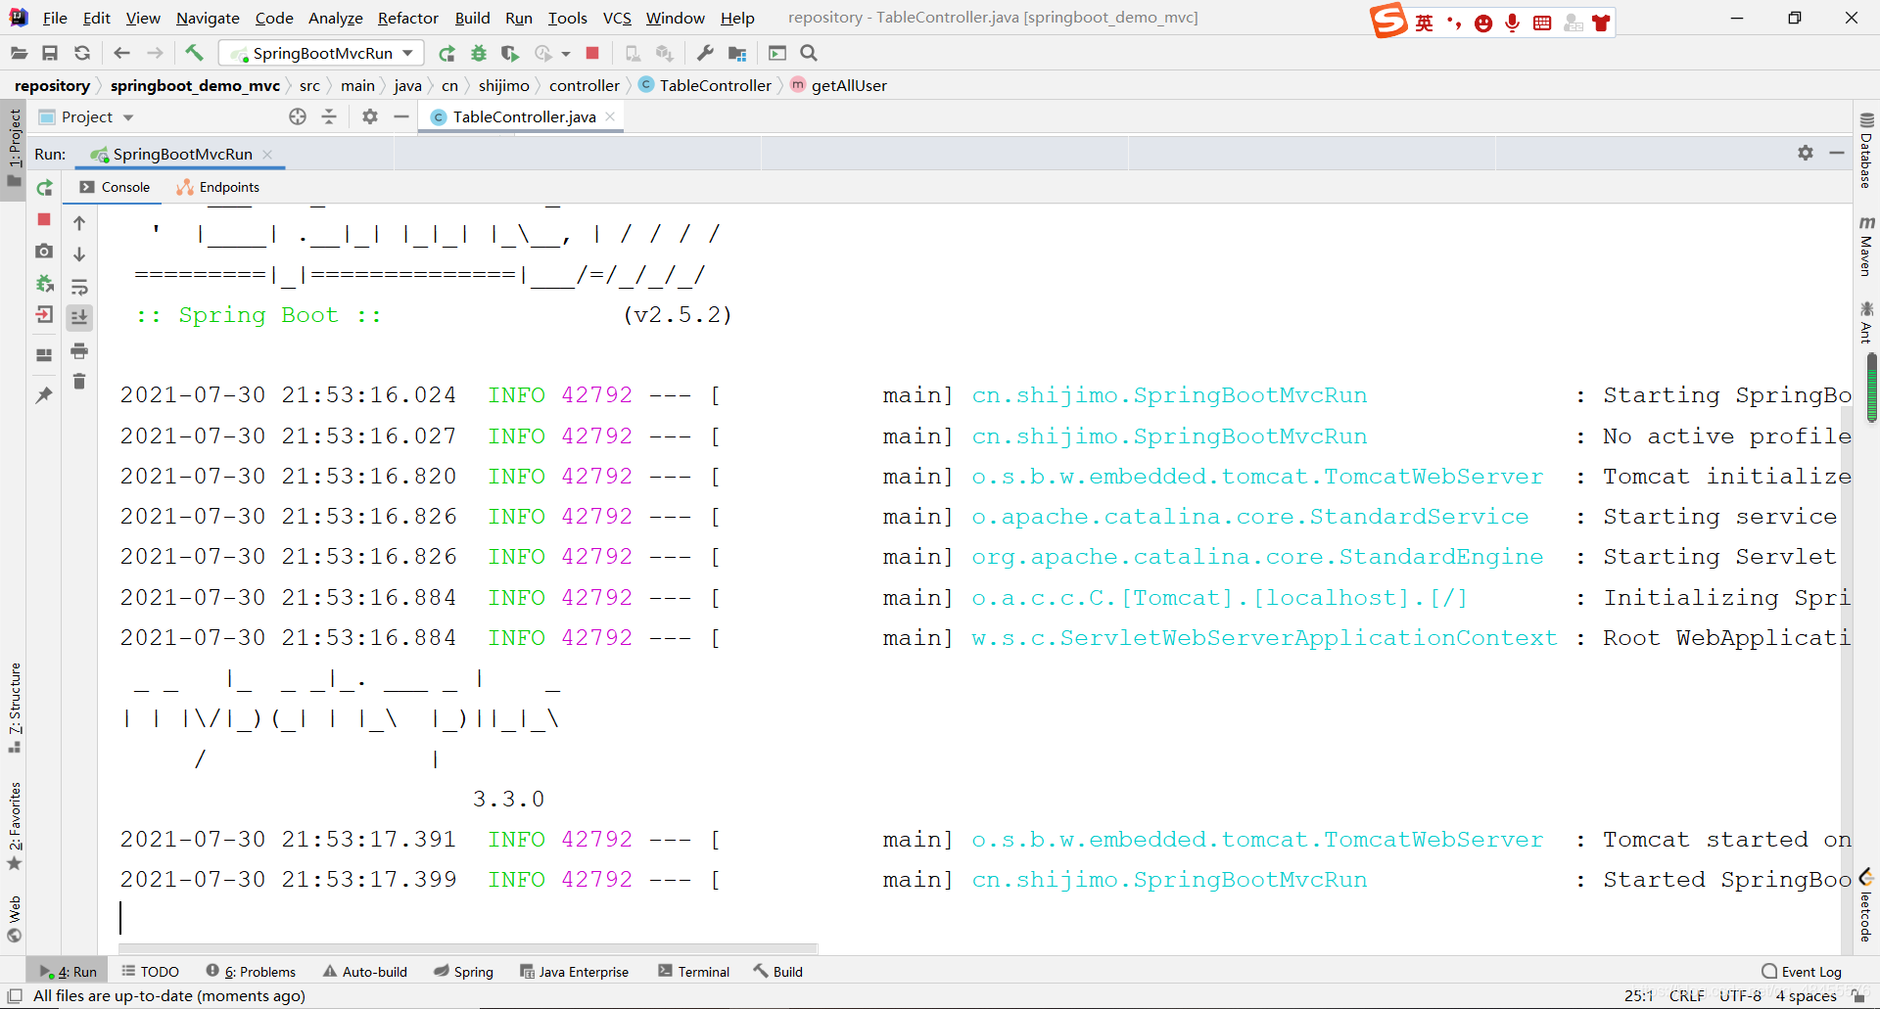The image size is (1880, 1009).
Task: Open the Spring tool window
Action: pyautogui.click(x=464, y=971)
